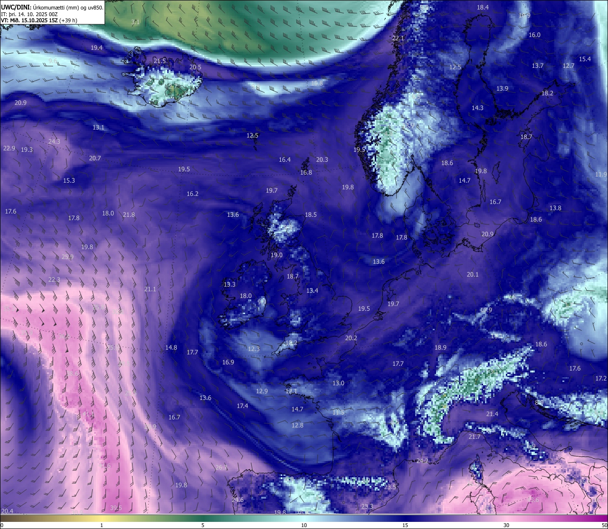Viewport: 608px width, 529px height.
Task: Click the 3.1 value on the map
Action: [135, 22]
